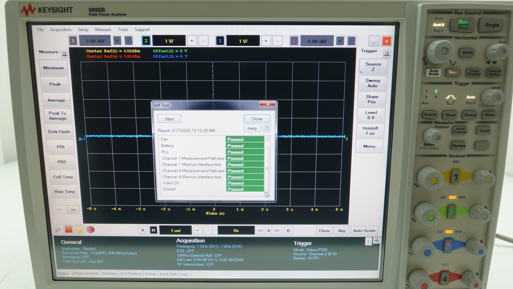Viewport: 513px width, 289px height.
Task: Select the Fall Time measurement
Action: 63,177
